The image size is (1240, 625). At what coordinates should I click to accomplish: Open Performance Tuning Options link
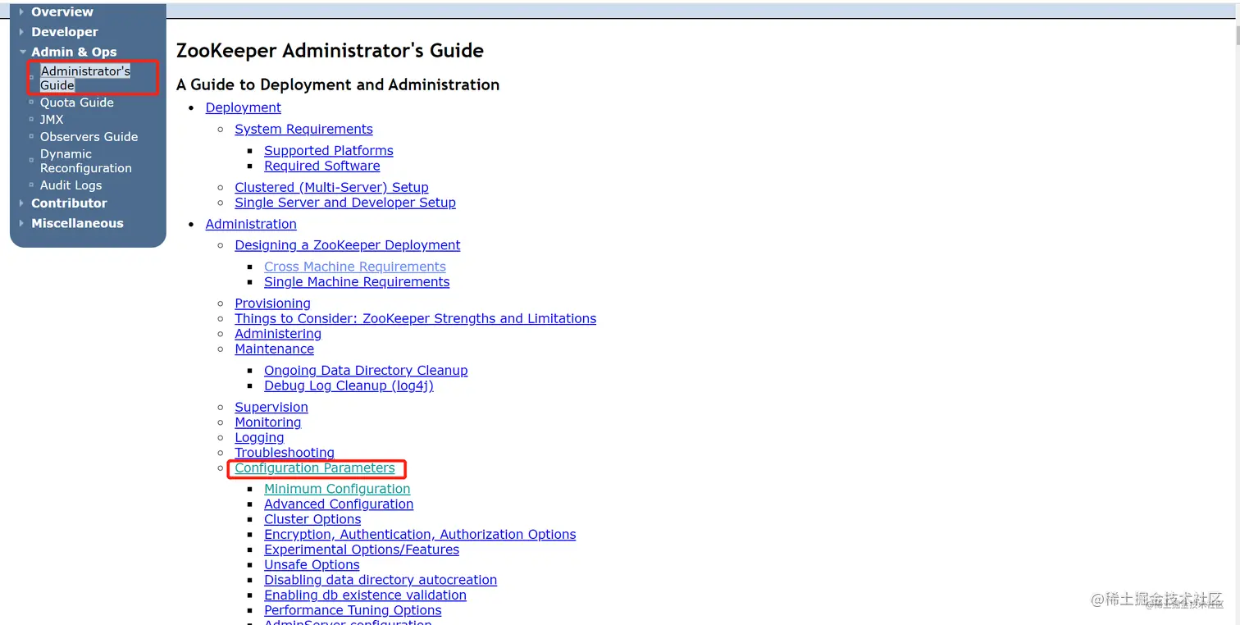click(x=353, y=610)
